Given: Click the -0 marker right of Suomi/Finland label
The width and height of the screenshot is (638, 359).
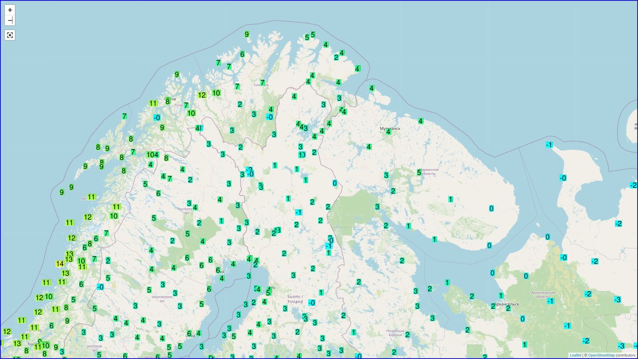Looking at the screenshot, I should [312, 303].
